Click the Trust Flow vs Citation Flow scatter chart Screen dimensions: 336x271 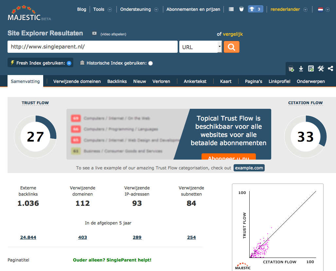[x=278, y=227]
